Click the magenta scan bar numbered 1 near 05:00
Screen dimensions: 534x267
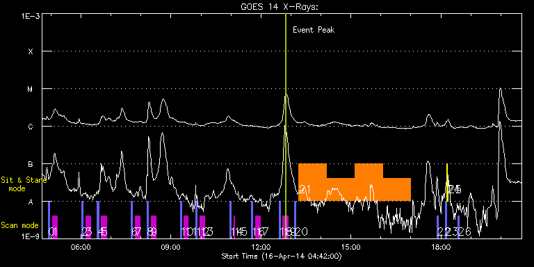pyautogui.click(x=55, y=227)
